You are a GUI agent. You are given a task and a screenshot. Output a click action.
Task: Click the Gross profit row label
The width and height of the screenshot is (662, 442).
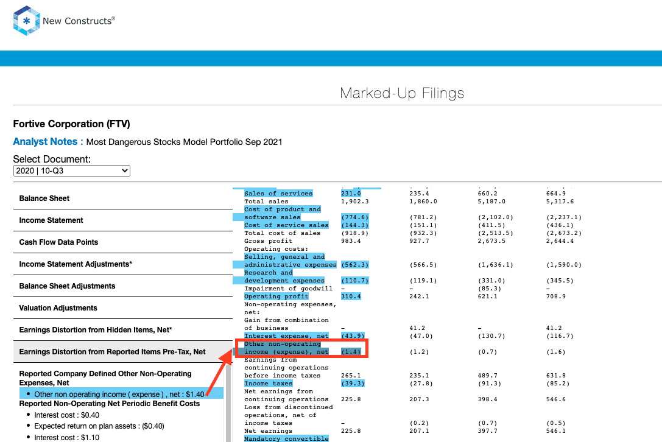point(268,241)
